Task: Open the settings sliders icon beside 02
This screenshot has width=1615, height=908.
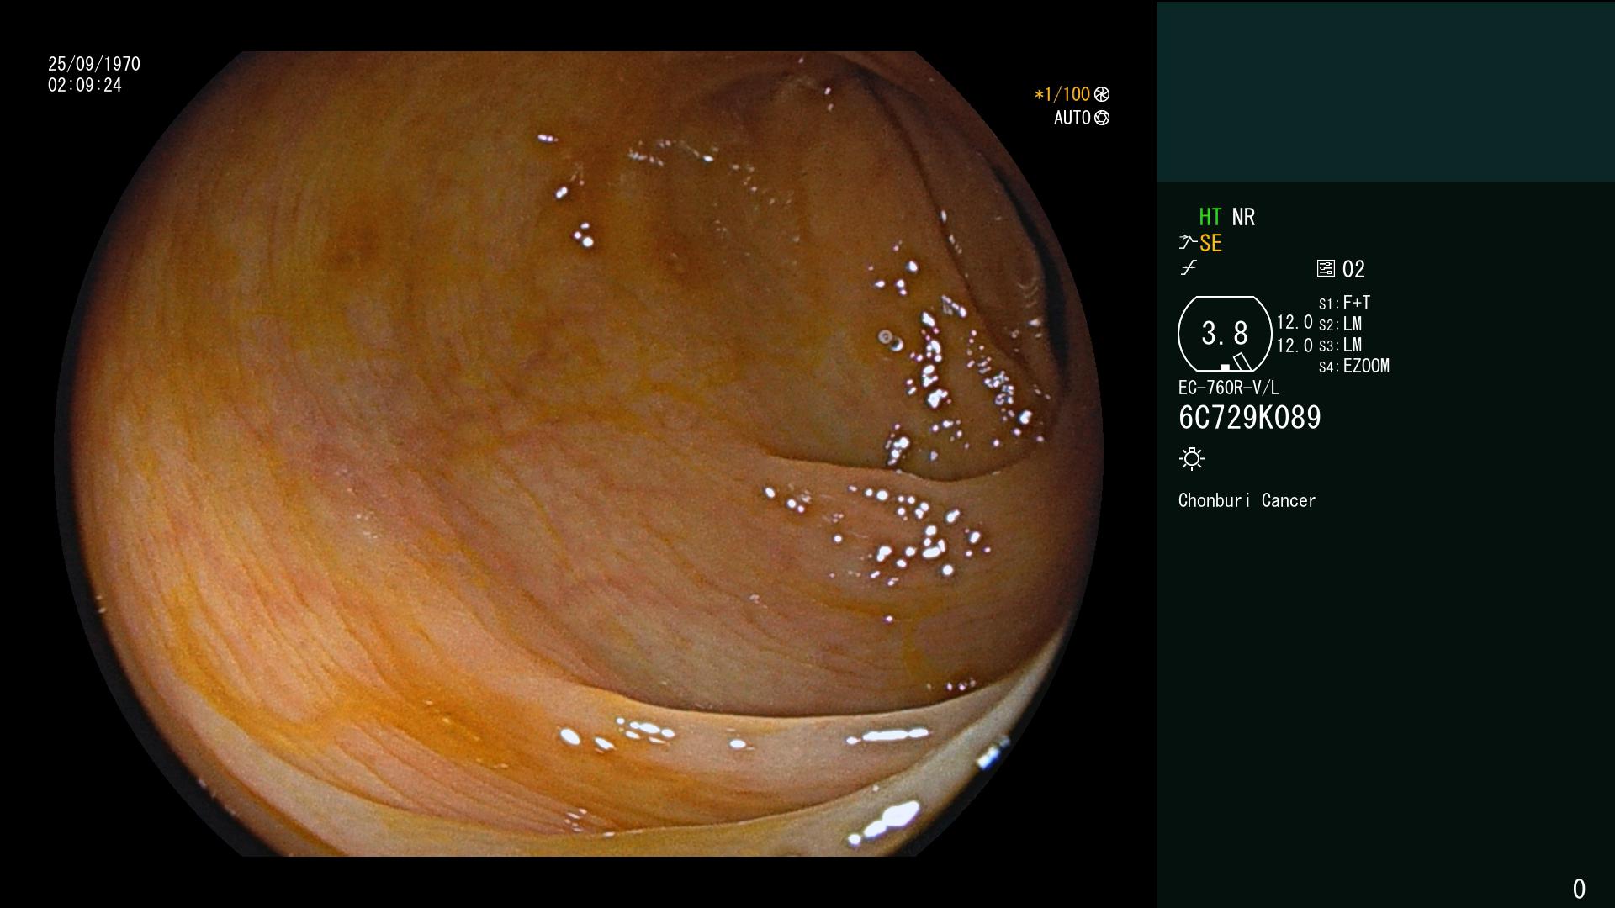Action: coord(1326,269)
